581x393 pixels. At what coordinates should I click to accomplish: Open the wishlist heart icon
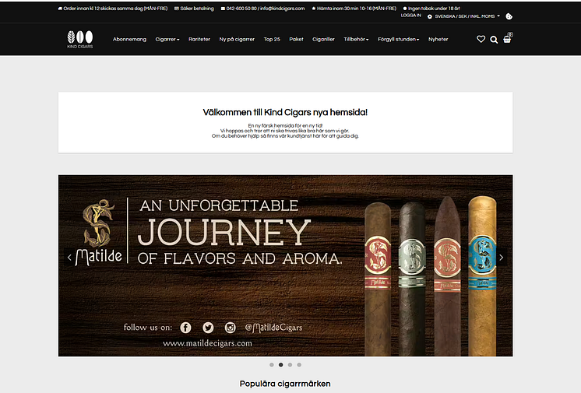coord(481,39)
